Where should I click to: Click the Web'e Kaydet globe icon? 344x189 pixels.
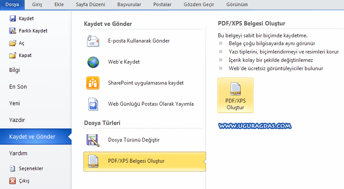coord(93,62)
